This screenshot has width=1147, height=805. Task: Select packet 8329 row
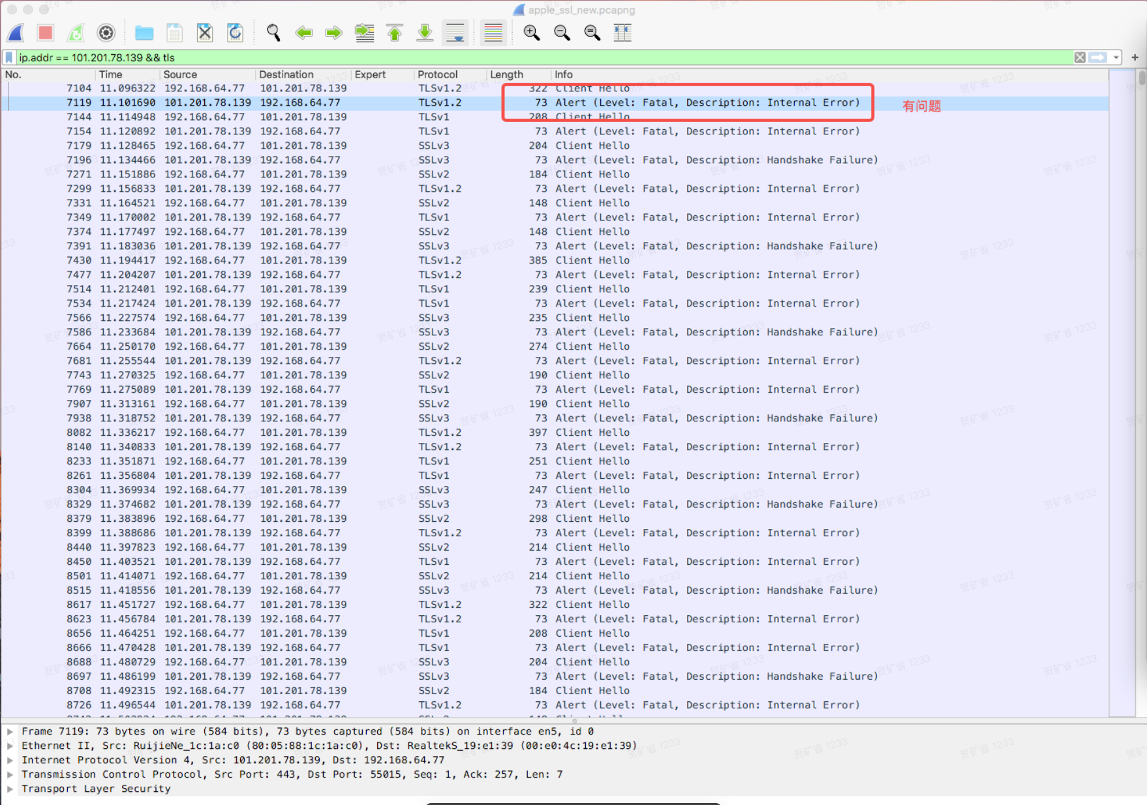555,504
